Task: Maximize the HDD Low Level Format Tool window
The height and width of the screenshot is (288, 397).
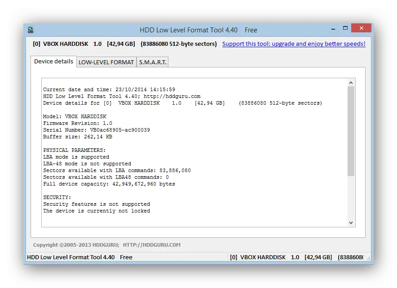Action: tap(345, 28)
